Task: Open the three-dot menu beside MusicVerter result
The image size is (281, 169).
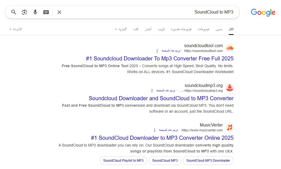Action: click(x=155, y=130)
